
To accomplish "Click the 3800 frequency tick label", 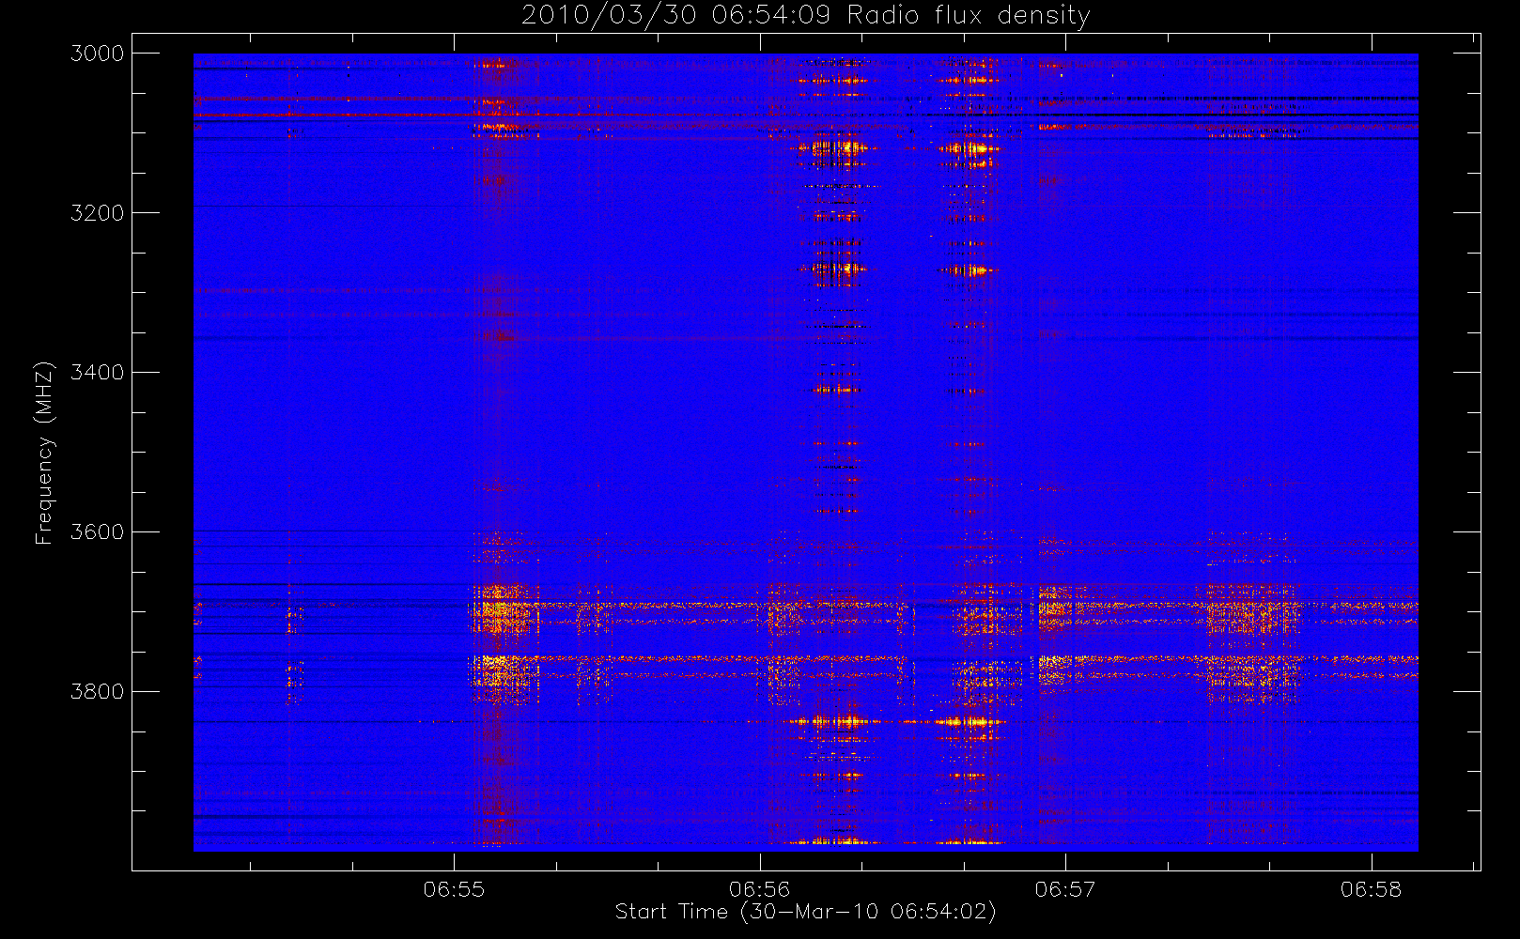I will tap(98, 692).
